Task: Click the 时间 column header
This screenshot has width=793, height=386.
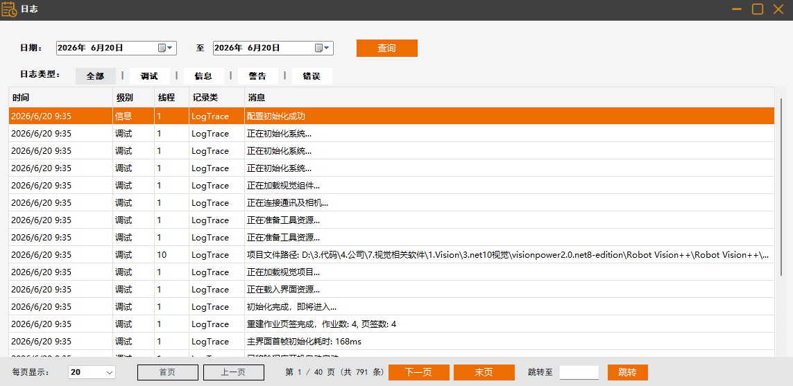Action: (x=60, y=97)
